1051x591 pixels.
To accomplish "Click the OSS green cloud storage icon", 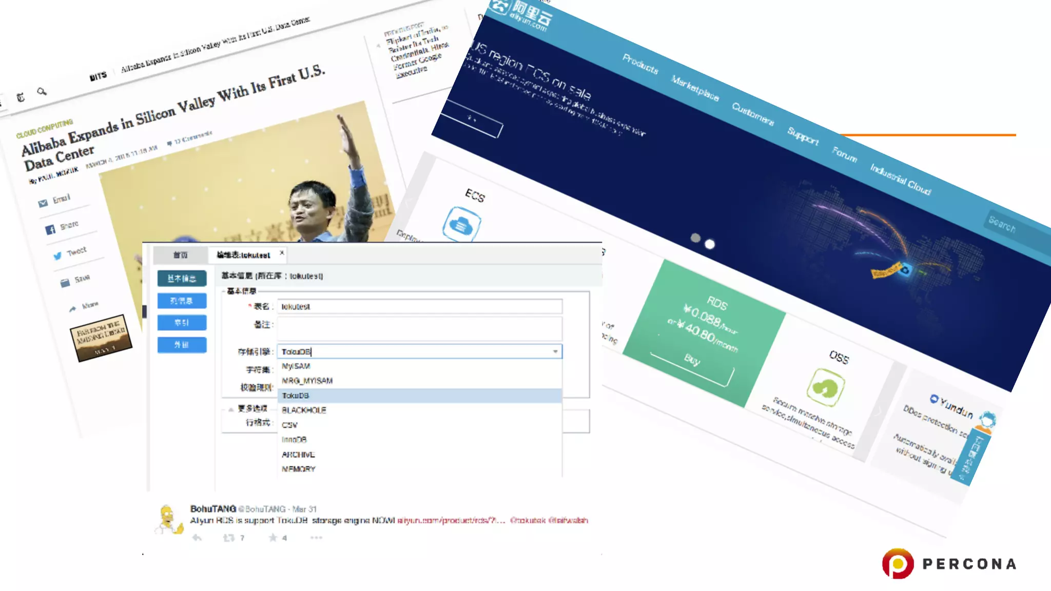I will tap(825, 388).
